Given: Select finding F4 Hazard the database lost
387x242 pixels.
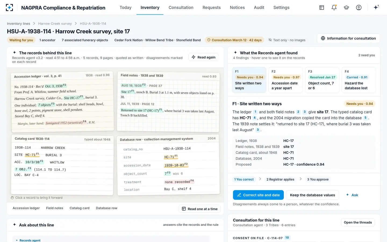Looking at the screenshot, I should tap(359, 80).
